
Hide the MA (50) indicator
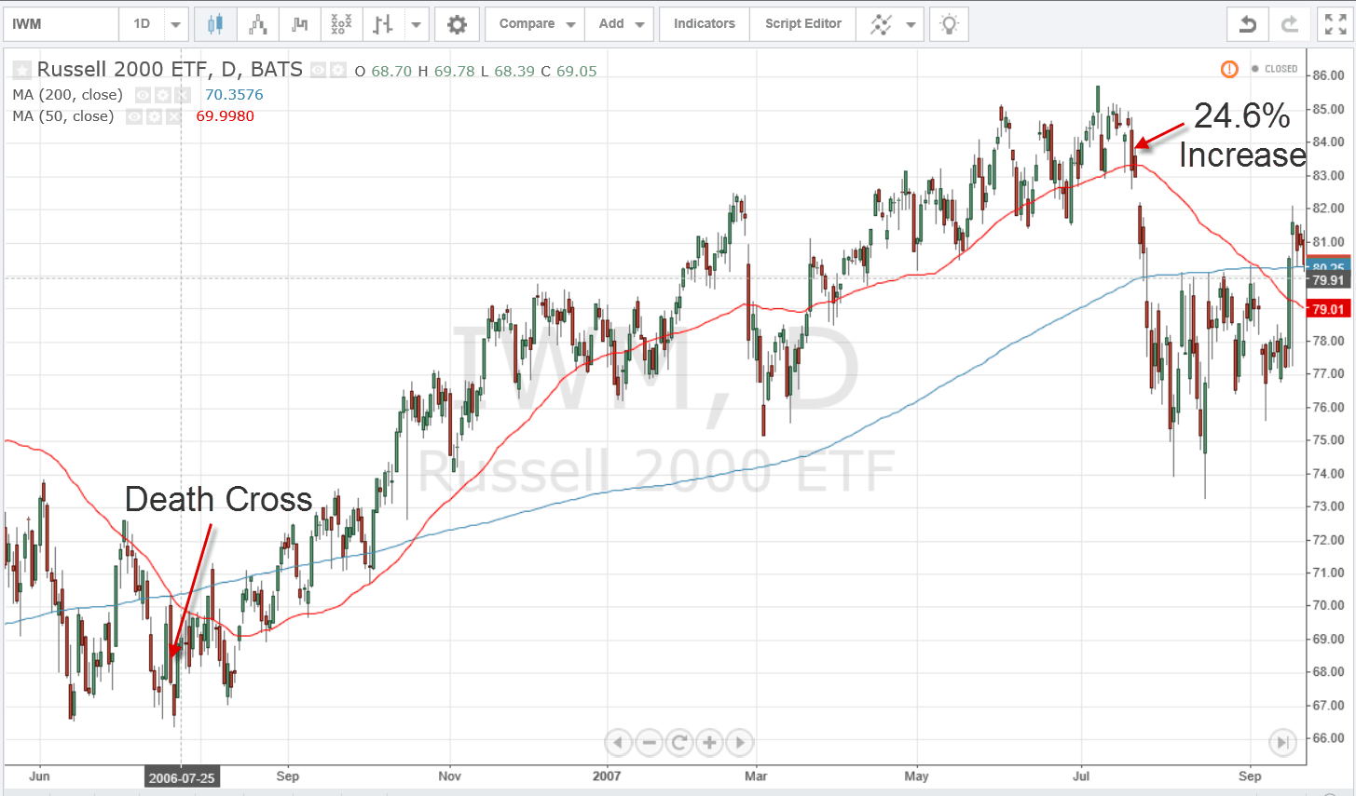134,116
